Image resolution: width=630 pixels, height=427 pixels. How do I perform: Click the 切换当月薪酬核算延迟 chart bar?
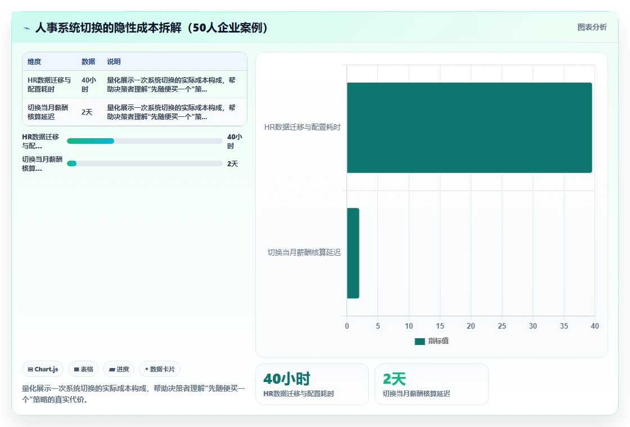pyautogui.click(x=353, y=253)
